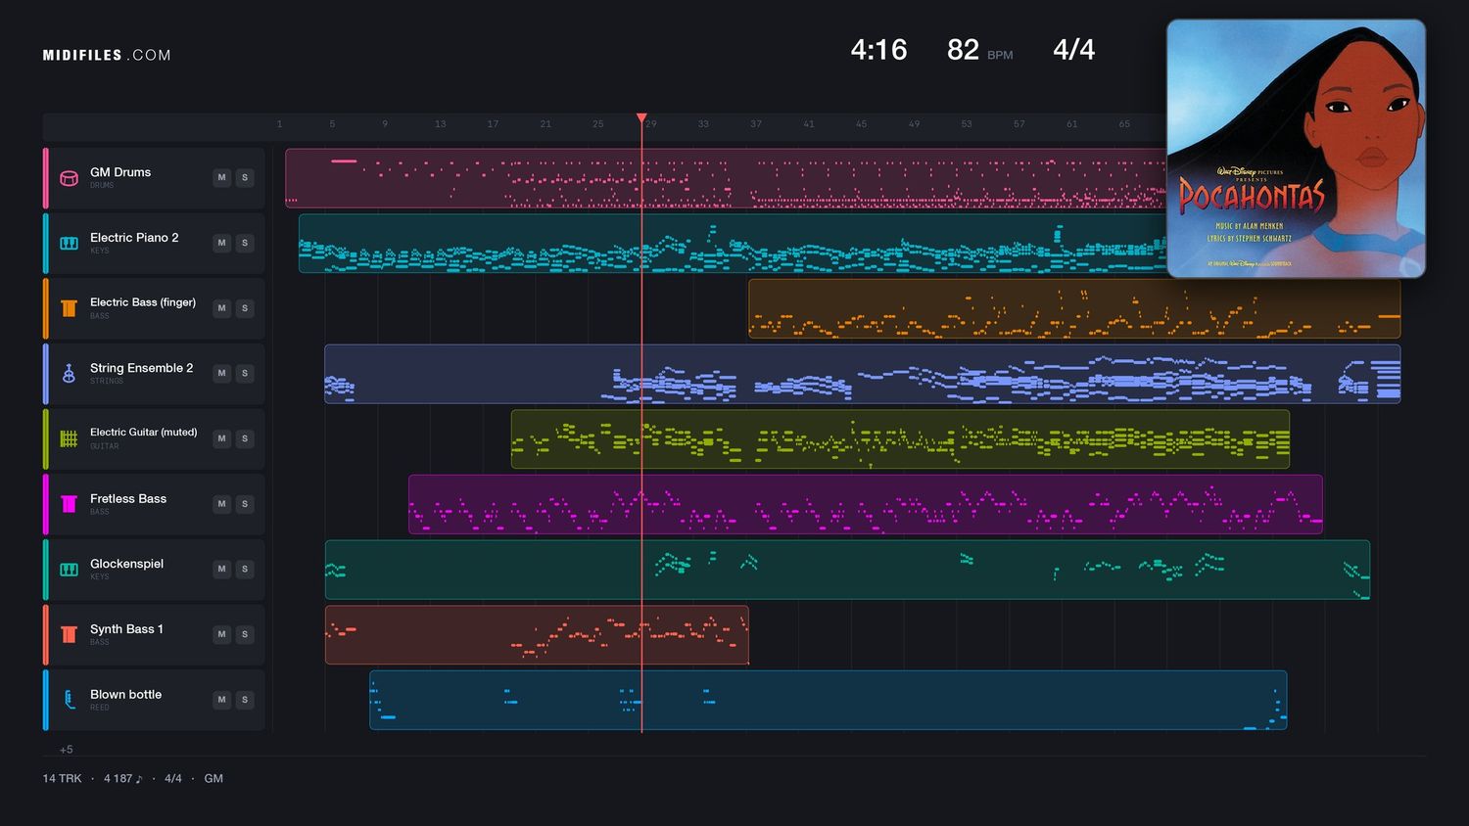Jump to bar 5 on the ruler
1469x826 pixels.
(332, 124)
